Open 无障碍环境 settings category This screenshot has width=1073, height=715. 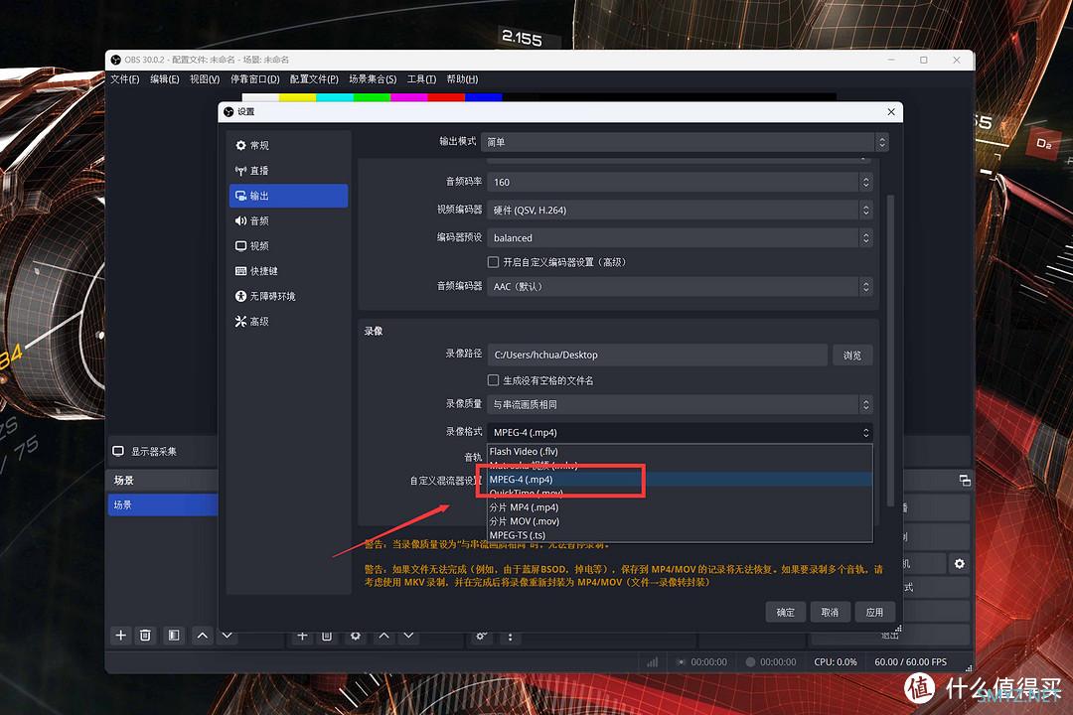tap(288, 296)
